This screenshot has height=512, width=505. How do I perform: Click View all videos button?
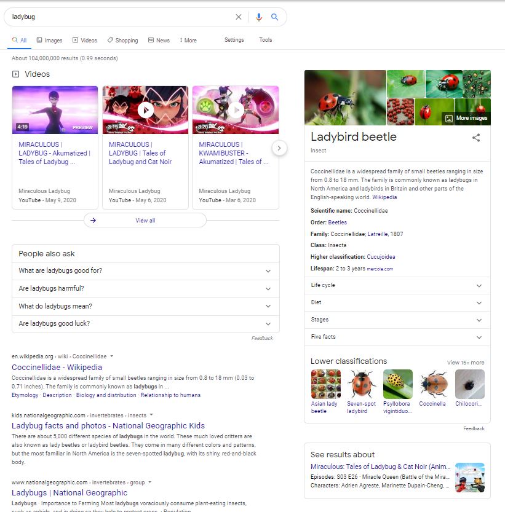[145, 221]
